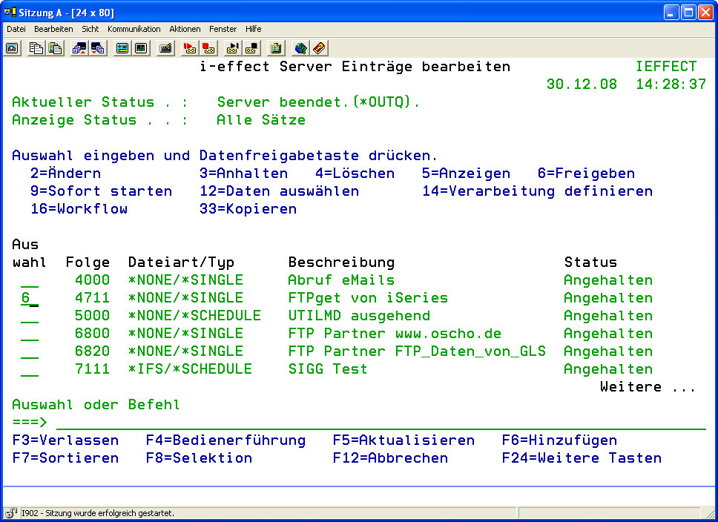Image resolution: width=718 pixels, height=522 pixels.
Task: Click the Copy toolbar icon
Action: pyautogui.click(x=36, y=48)
